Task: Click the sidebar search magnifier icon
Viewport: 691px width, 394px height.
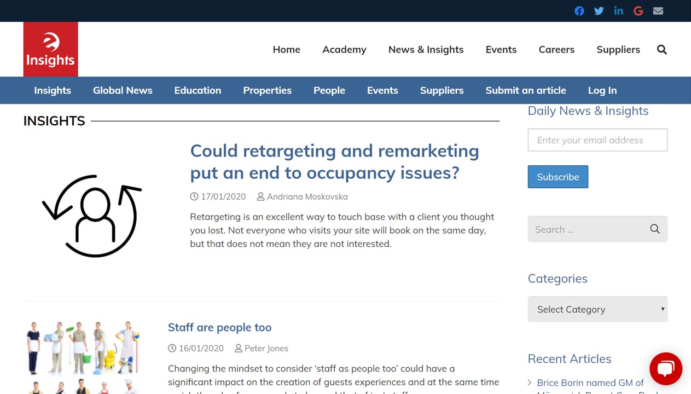Action: click(654, 229)
